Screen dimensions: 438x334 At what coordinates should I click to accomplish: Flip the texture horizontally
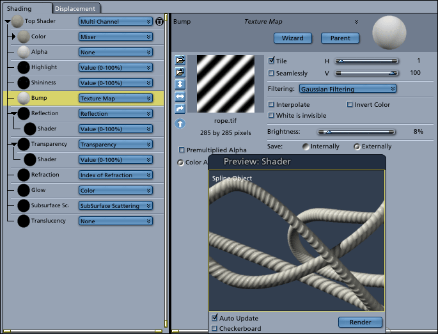pyautogui.click(x=180, y=96)
